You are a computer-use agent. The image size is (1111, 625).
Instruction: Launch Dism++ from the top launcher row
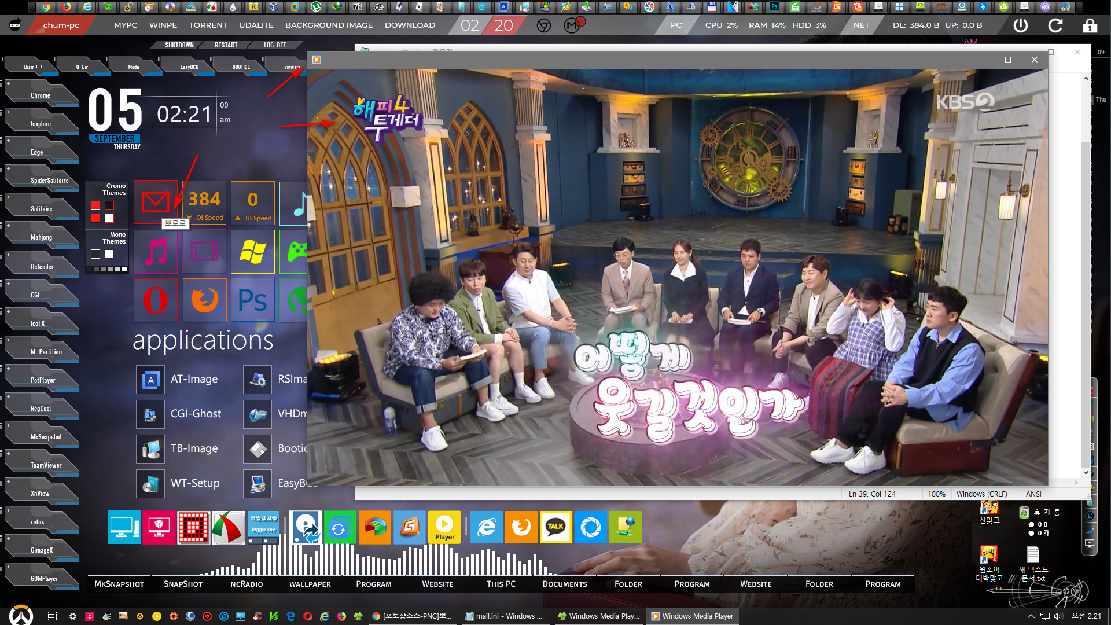[x=33, y=67]
